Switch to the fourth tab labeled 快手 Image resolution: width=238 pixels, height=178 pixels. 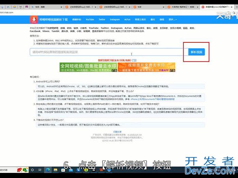pyautogui.click(x=149, y=7)
